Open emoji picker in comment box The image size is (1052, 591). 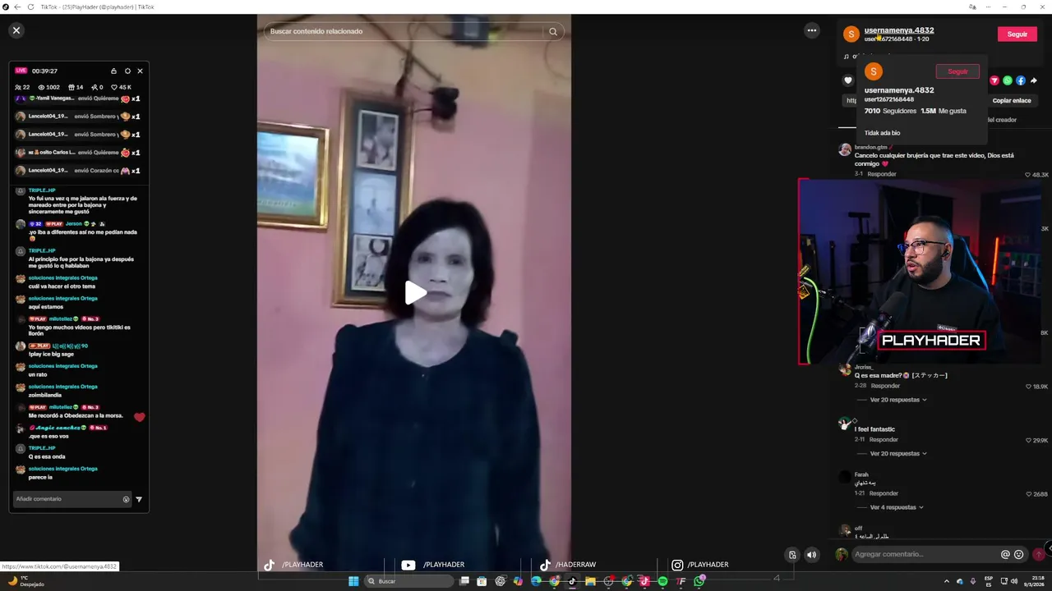(1019, 555)
